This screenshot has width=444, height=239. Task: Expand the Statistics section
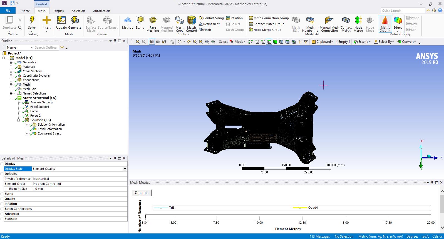click(2, 219)
